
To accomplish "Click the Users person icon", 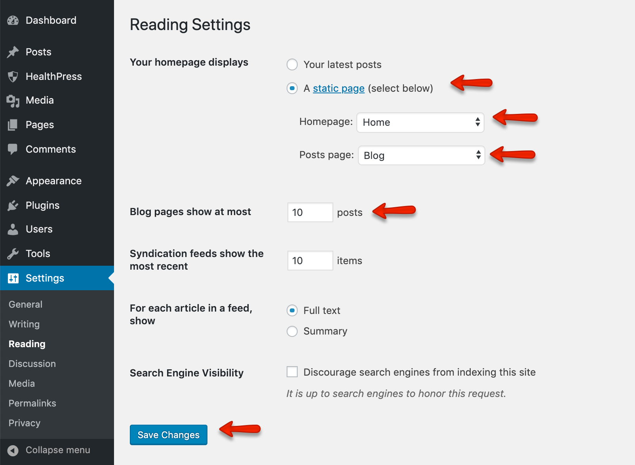I will click(x=13, y=229).
